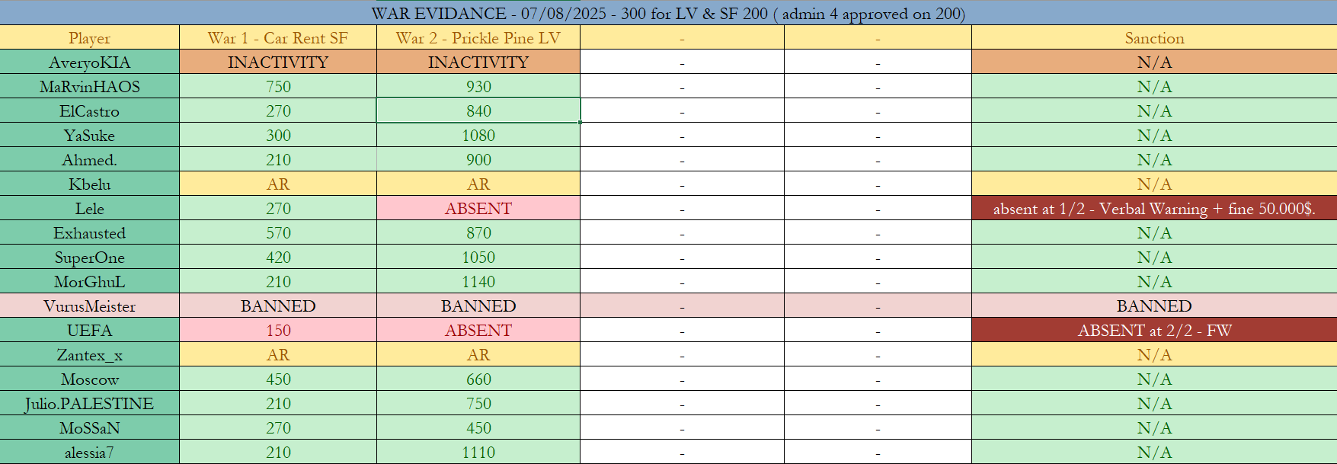The width and height of the screenshot is (1337, 464).
Task: Select MorGhuL's War 2 score 1140
Action: (x=478, y=282)
